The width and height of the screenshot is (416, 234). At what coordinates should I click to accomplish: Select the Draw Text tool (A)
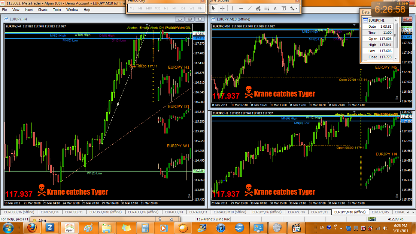pos(275,9)
